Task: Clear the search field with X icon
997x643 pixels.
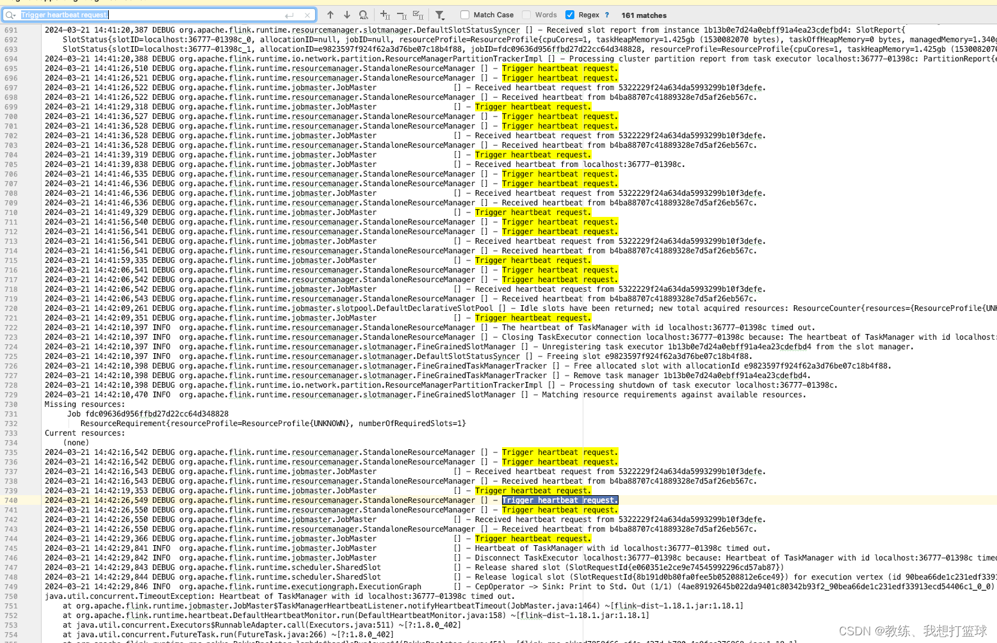Action: click(307, 15)
